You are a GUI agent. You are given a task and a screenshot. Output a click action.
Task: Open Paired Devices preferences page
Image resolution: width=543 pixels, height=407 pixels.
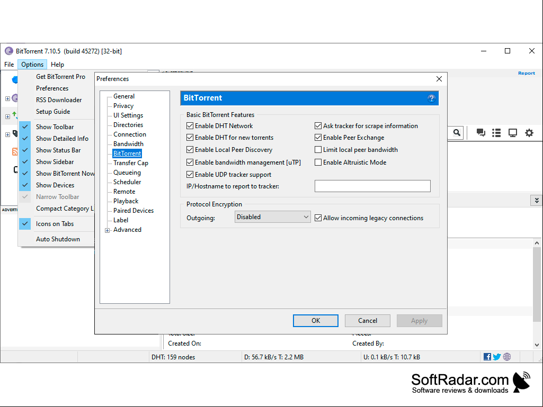(133, 211)
